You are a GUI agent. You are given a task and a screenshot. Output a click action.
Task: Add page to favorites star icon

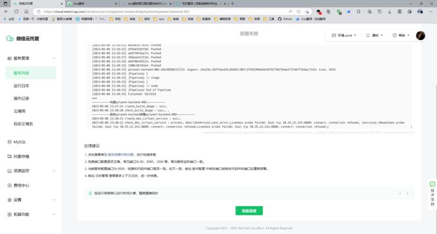307,12
